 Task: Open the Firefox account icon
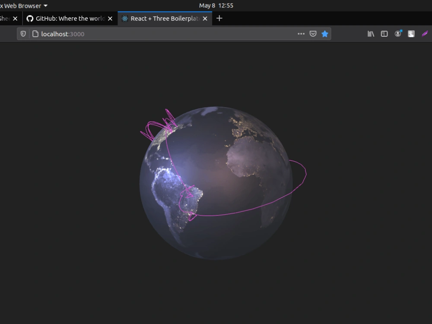[398, 34]
